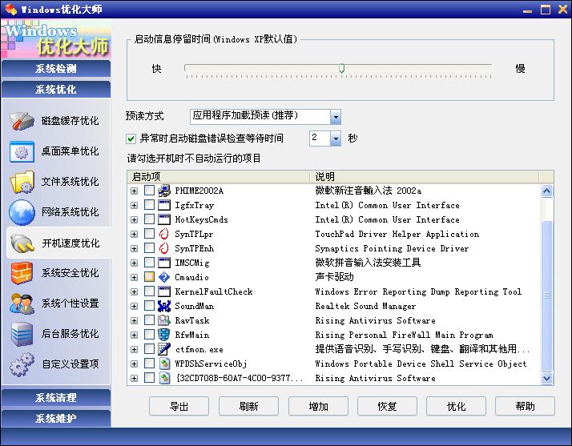Expand the WPDShServiceObj tree node

135,364
